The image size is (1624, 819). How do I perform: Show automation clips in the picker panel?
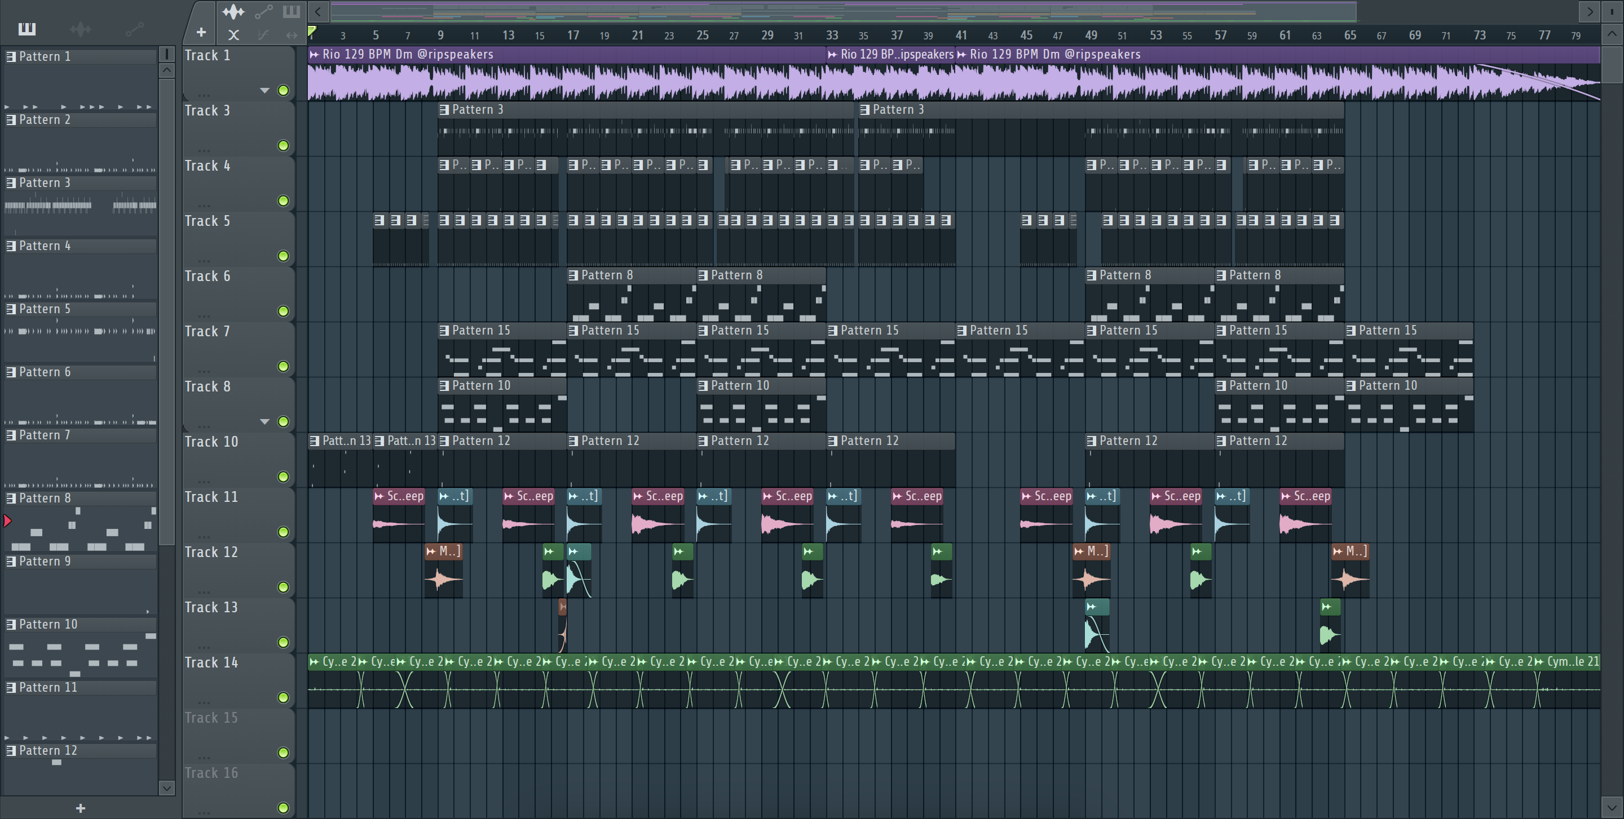coord(134,28)
